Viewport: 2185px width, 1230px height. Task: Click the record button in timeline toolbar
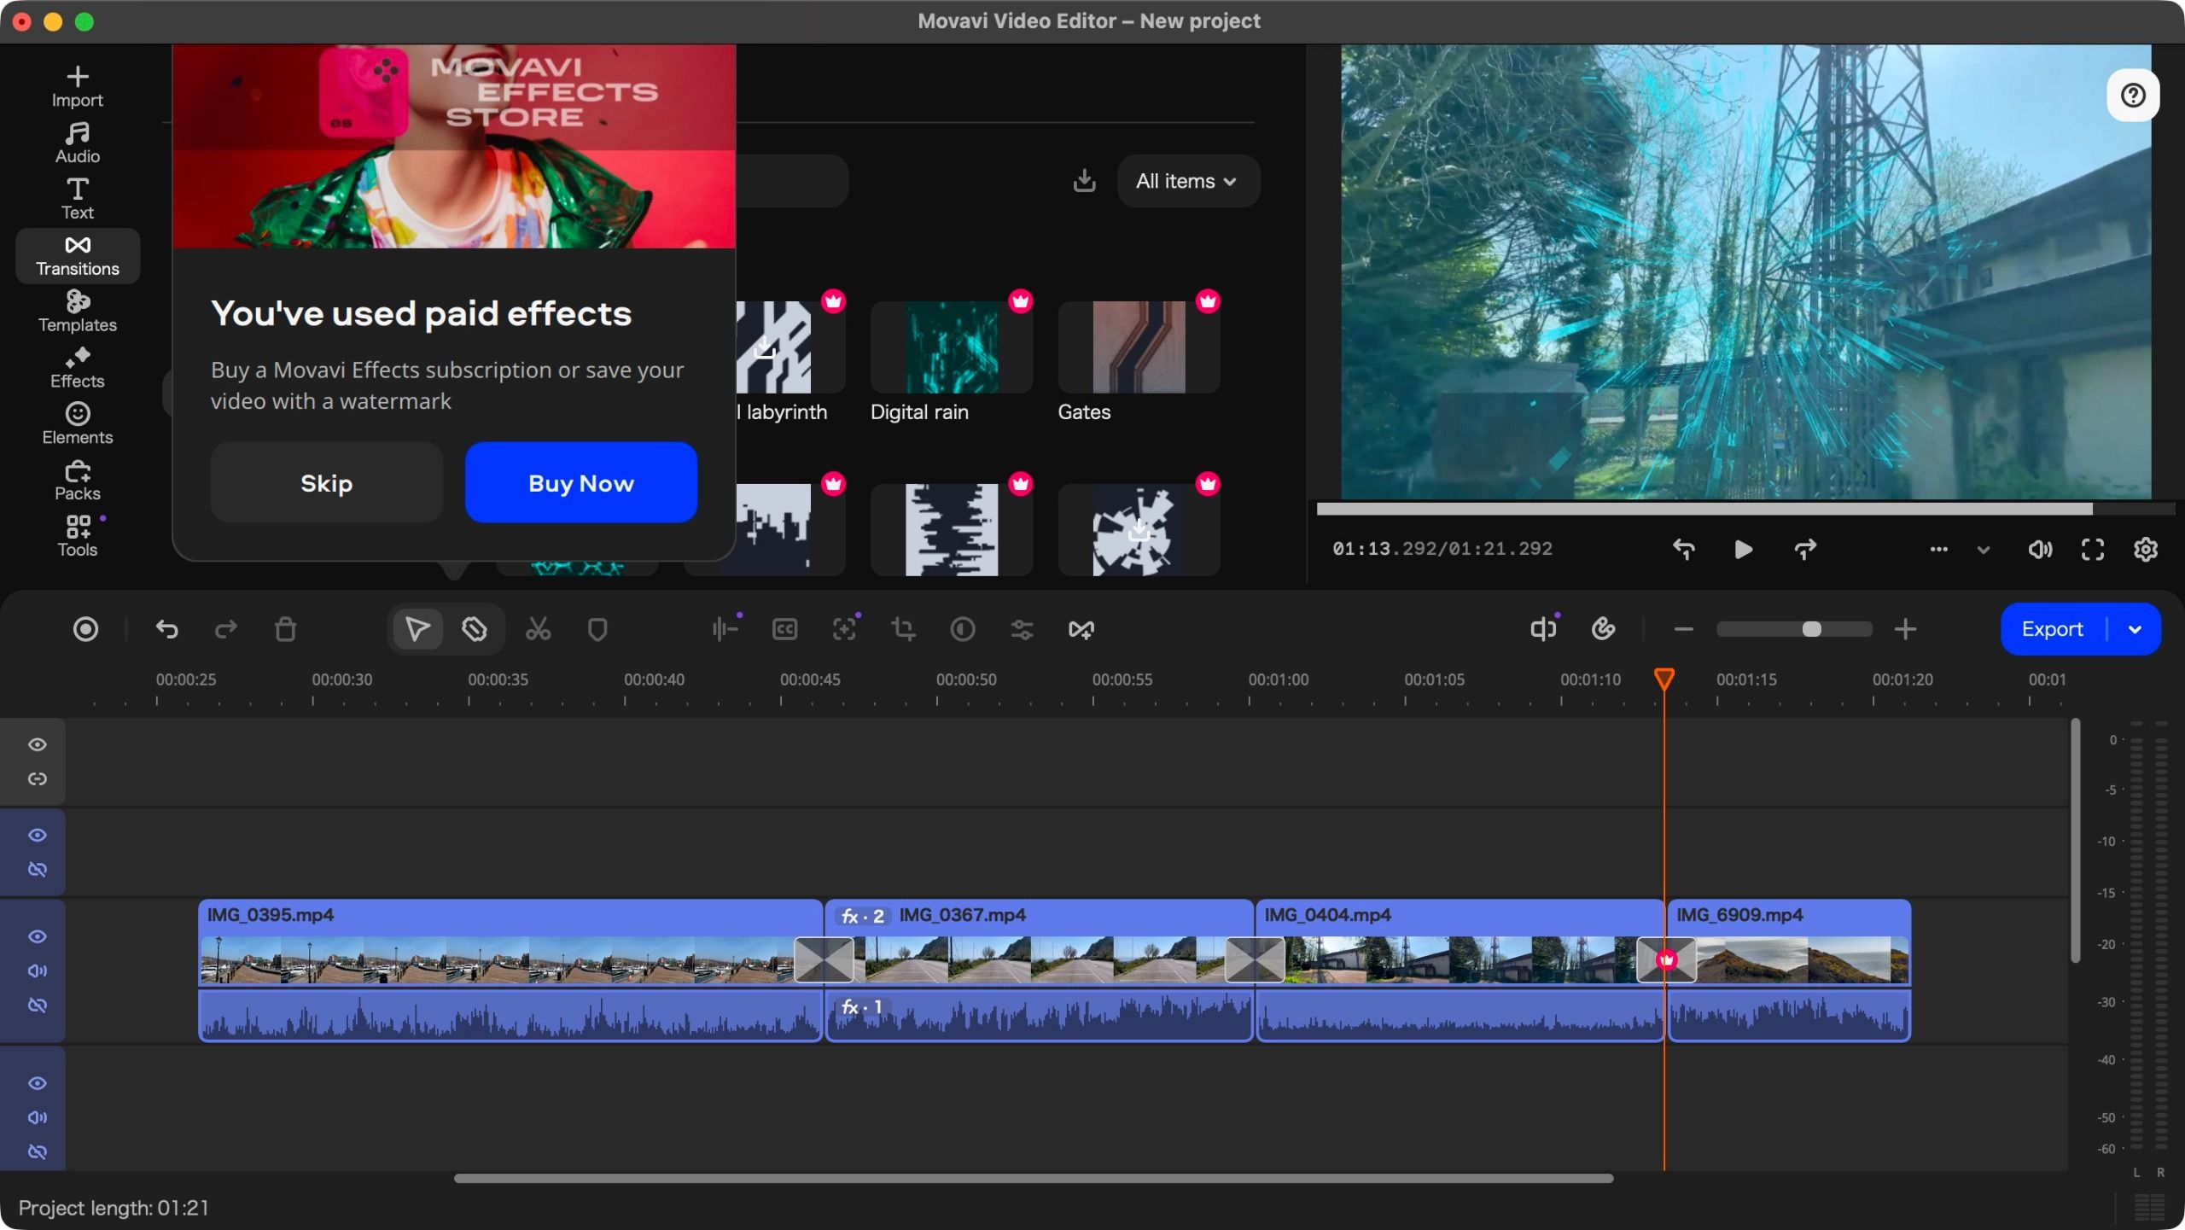coord(85,630)
